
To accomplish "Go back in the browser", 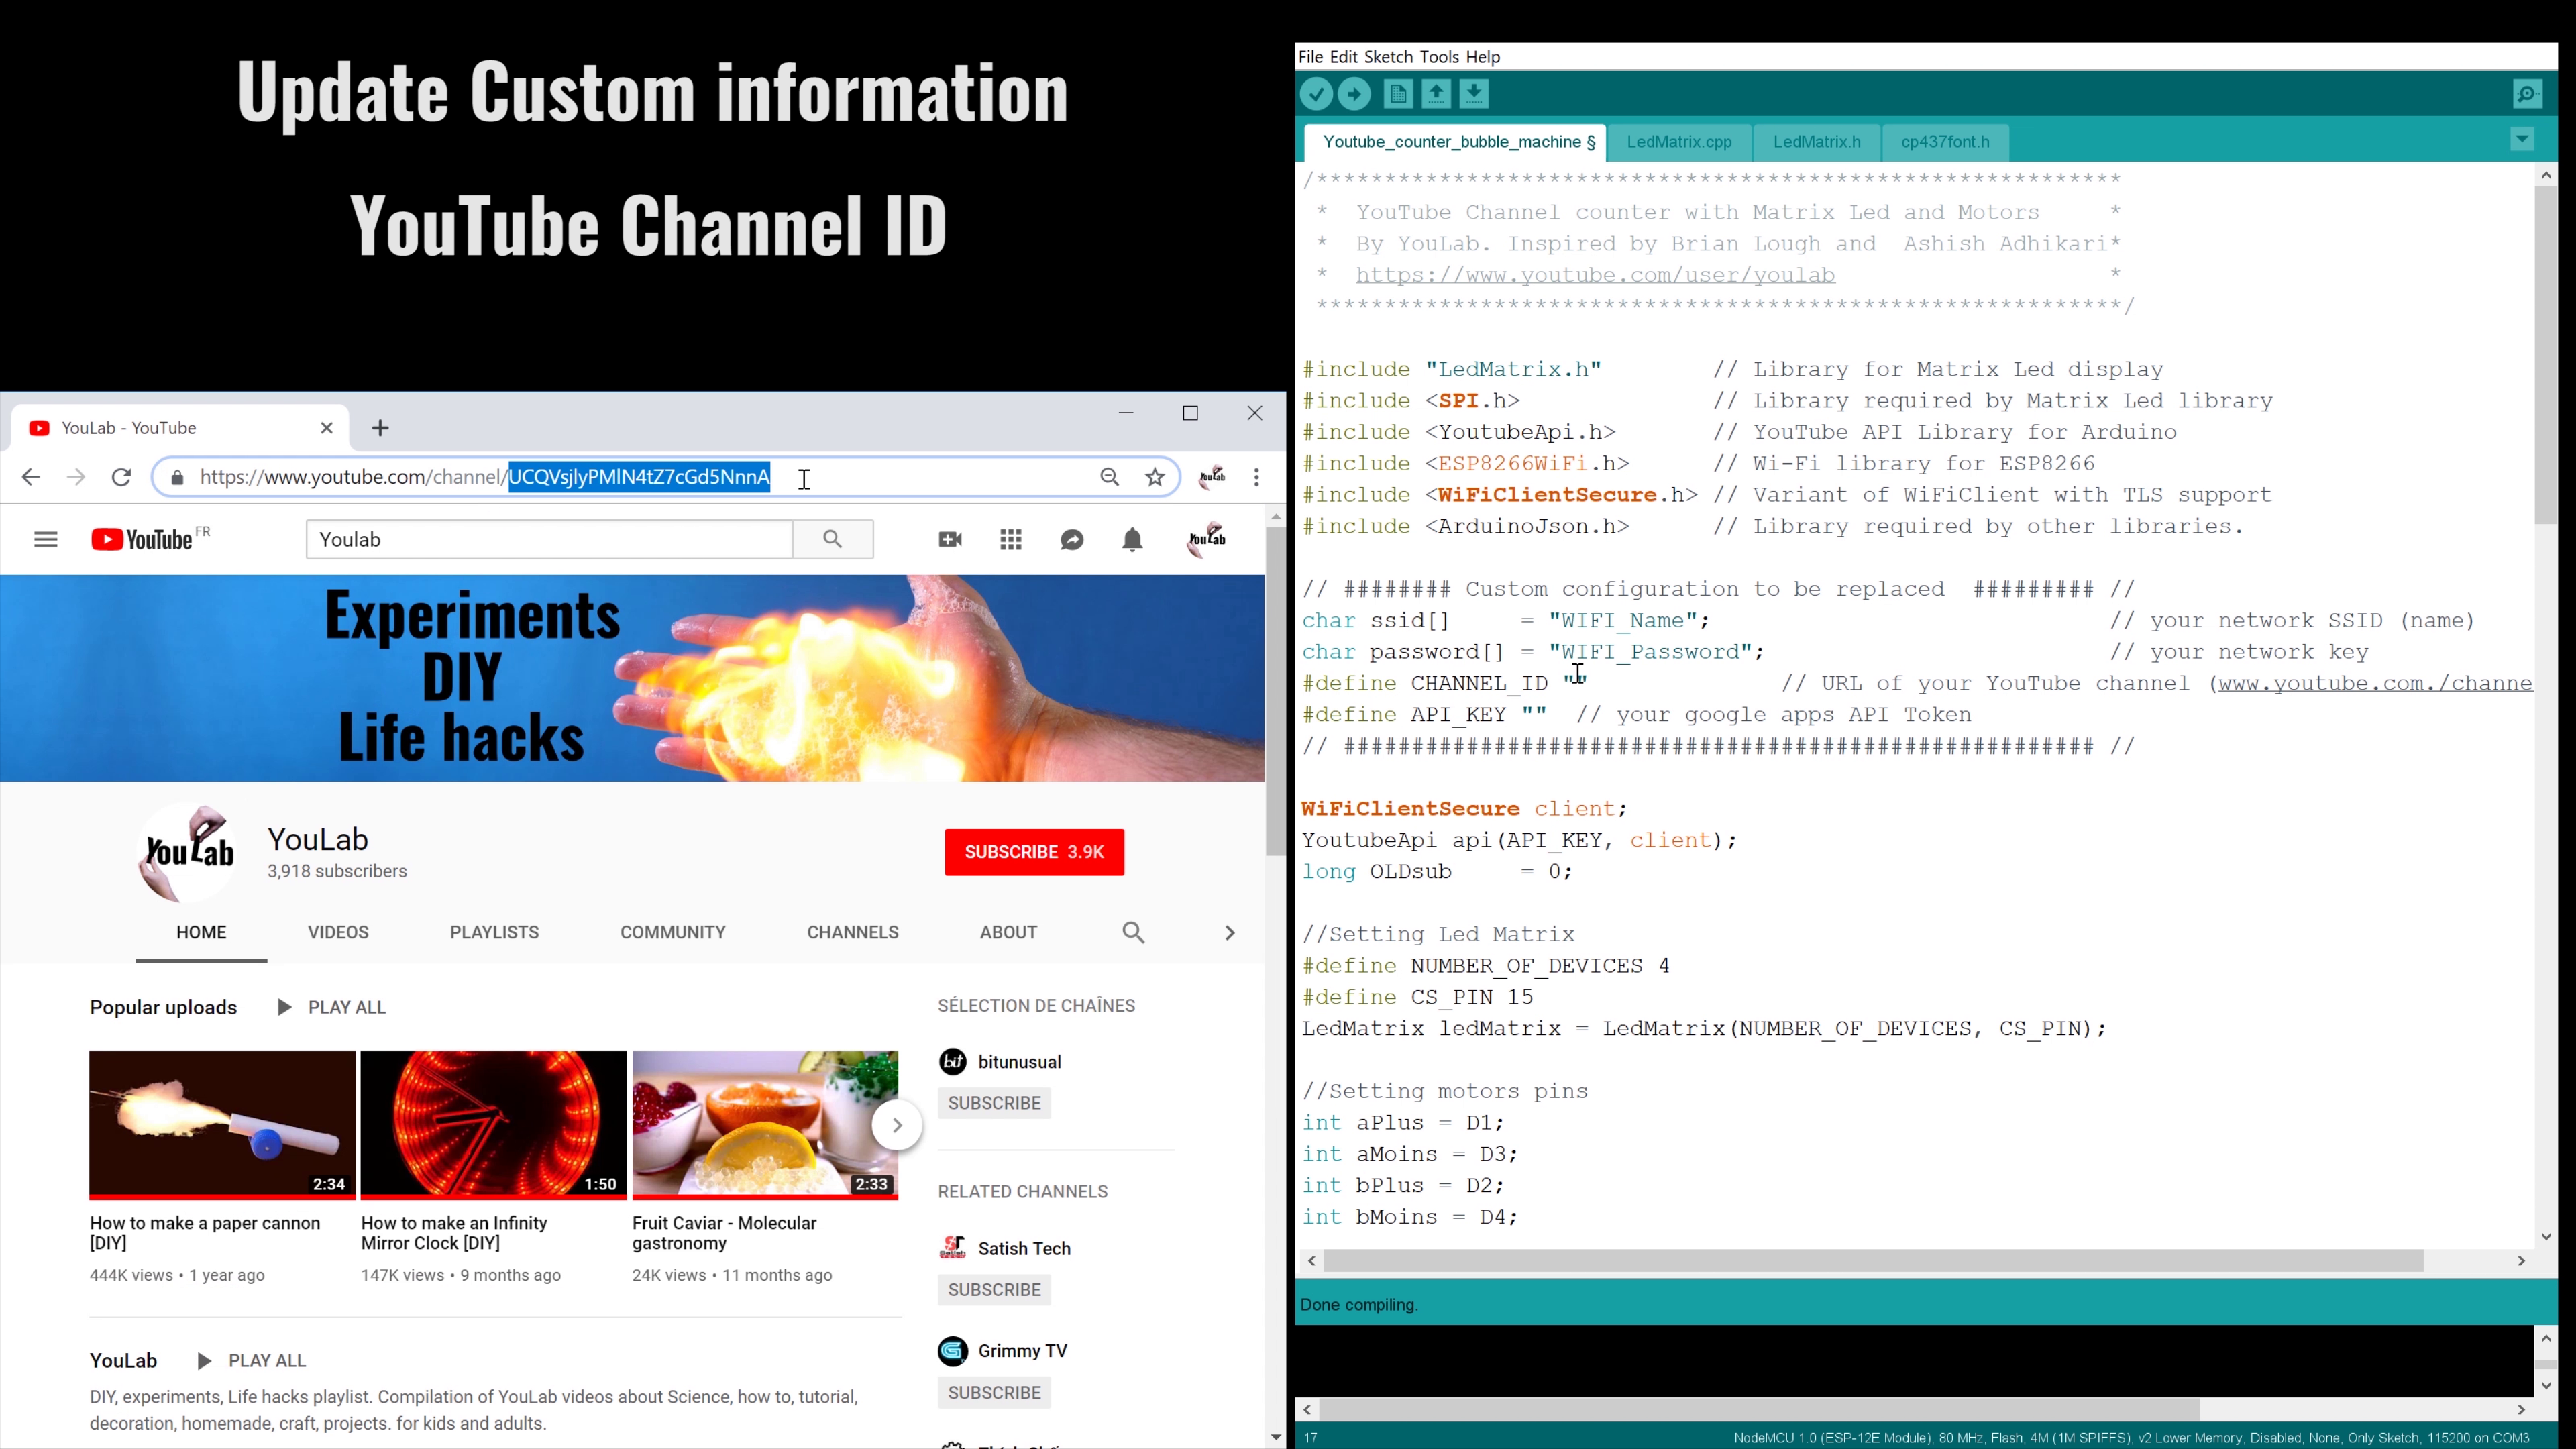I will [x=31, y=477].
